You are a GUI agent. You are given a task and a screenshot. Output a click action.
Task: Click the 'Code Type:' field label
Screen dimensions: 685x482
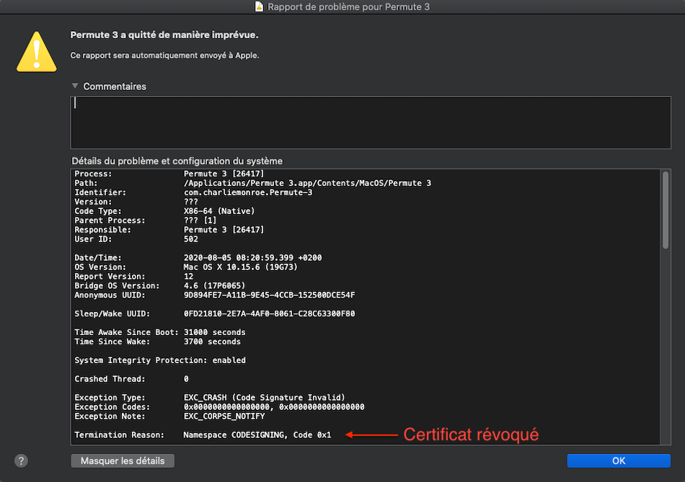click(x=98, y=211)
